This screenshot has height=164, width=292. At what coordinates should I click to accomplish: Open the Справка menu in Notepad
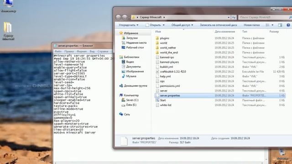pos(103,51)
